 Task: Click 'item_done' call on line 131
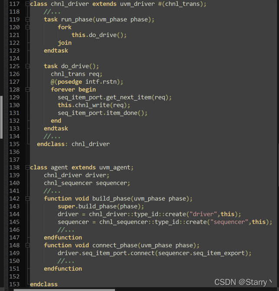pos(122,113)
